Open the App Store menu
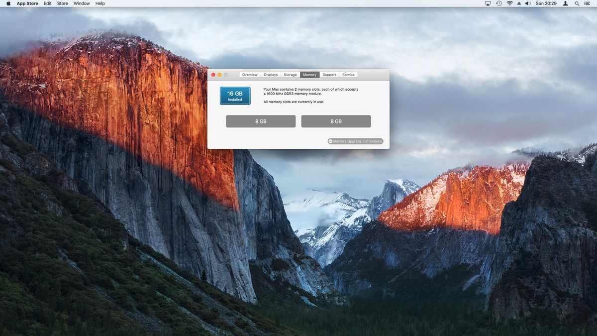This screenshot has height=336, width=597. tap(27, 3)
